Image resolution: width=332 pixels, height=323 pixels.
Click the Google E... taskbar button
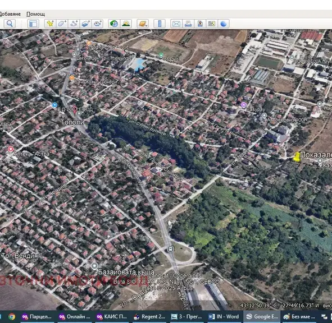(262, 316)
